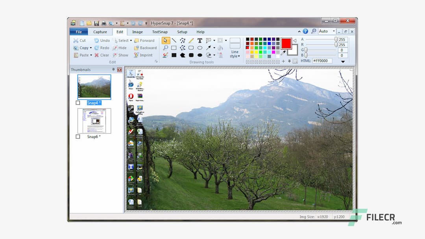Select the Zoom magnifier tool

[x=166, y=48]
